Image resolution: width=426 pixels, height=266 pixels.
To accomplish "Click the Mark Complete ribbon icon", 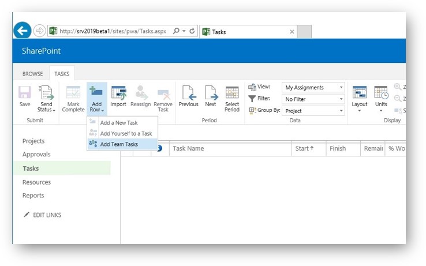I will point(73,92).
